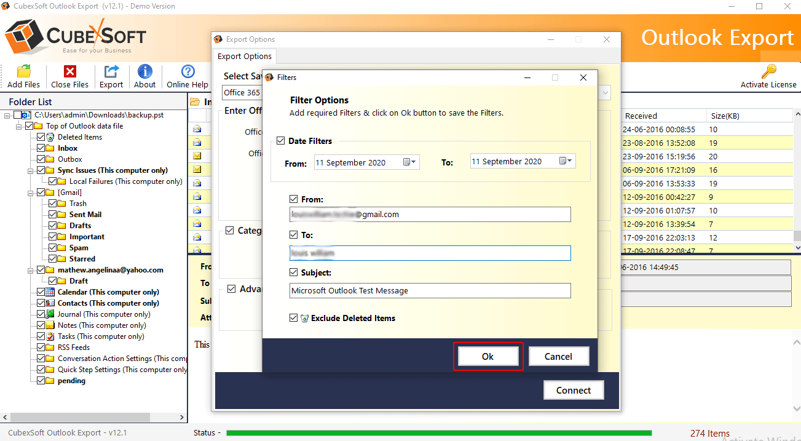Click the Inbox folder icon in tree
The height and width of the screenshot is (441, 801).
pyautogui.click(x=50, y=148)
